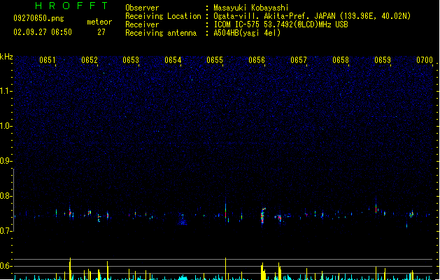Screen dimensions: 440x280
Task: Click the 1.1 kHz axis tick label
Action: tap(6, 91)
